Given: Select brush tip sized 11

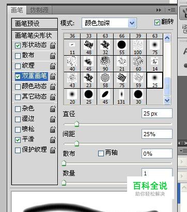Looking at the screenshot, I should (x=72, y=47).
